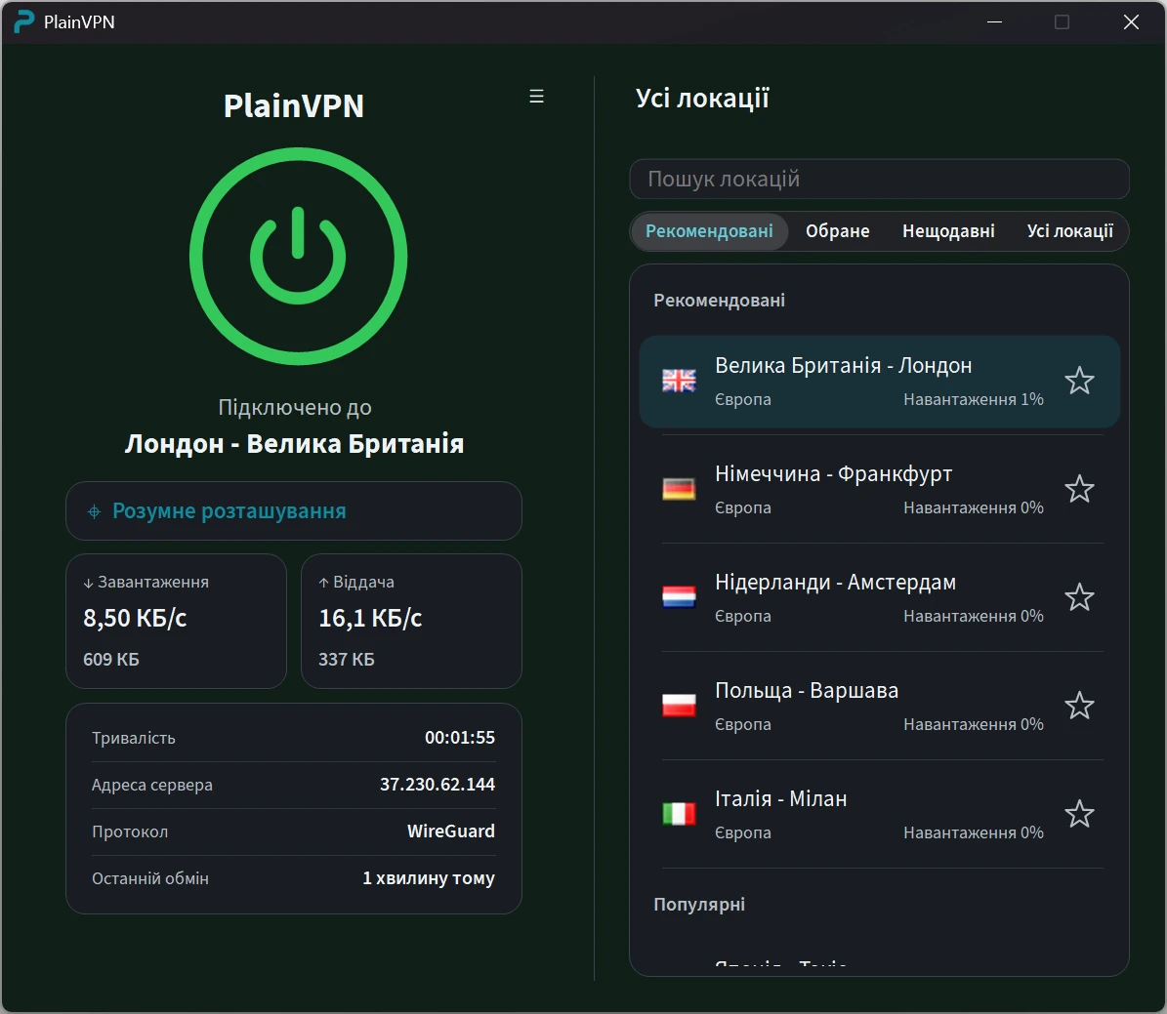1167x1014 pixels.
Task: Select the Розумне розташування button
Action: pos(294,511)
